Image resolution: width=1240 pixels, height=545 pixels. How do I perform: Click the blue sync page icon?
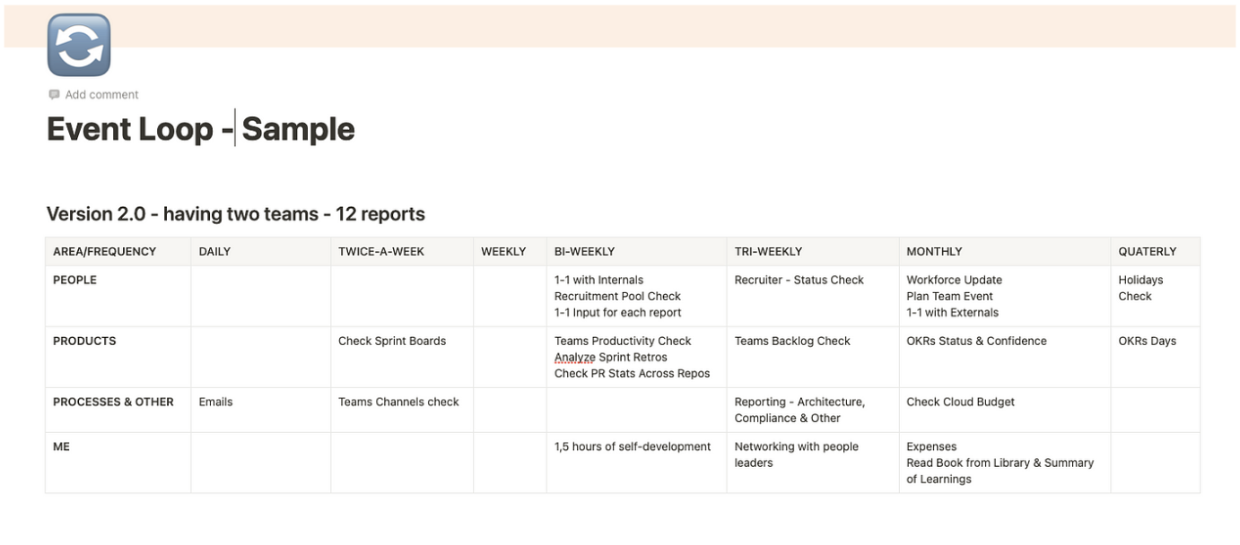coord(79,45)
